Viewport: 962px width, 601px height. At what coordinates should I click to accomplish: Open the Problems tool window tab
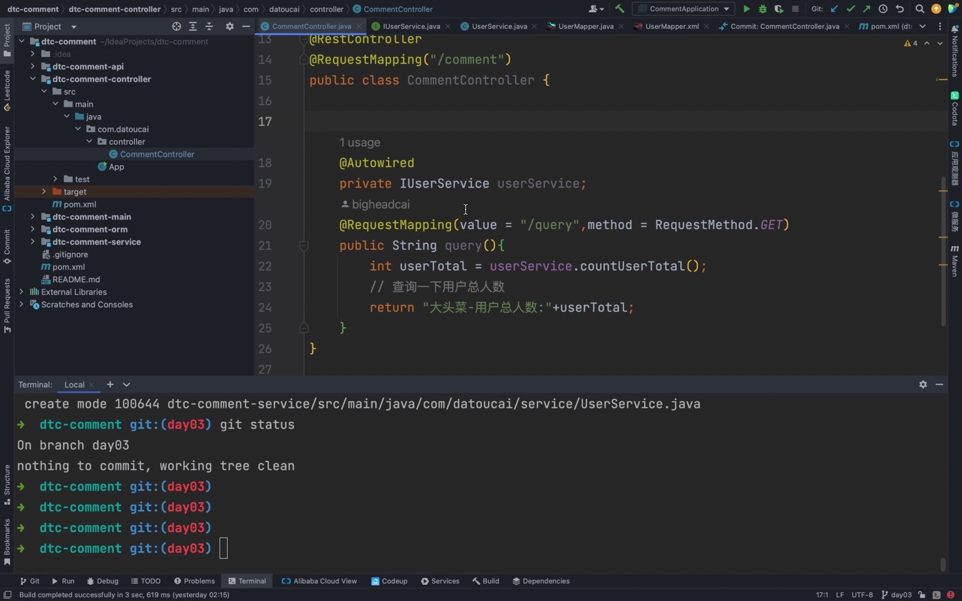click(194, 581)
